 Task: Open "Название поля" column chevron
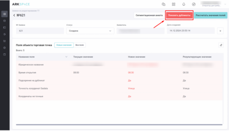[x=66, y=57]
